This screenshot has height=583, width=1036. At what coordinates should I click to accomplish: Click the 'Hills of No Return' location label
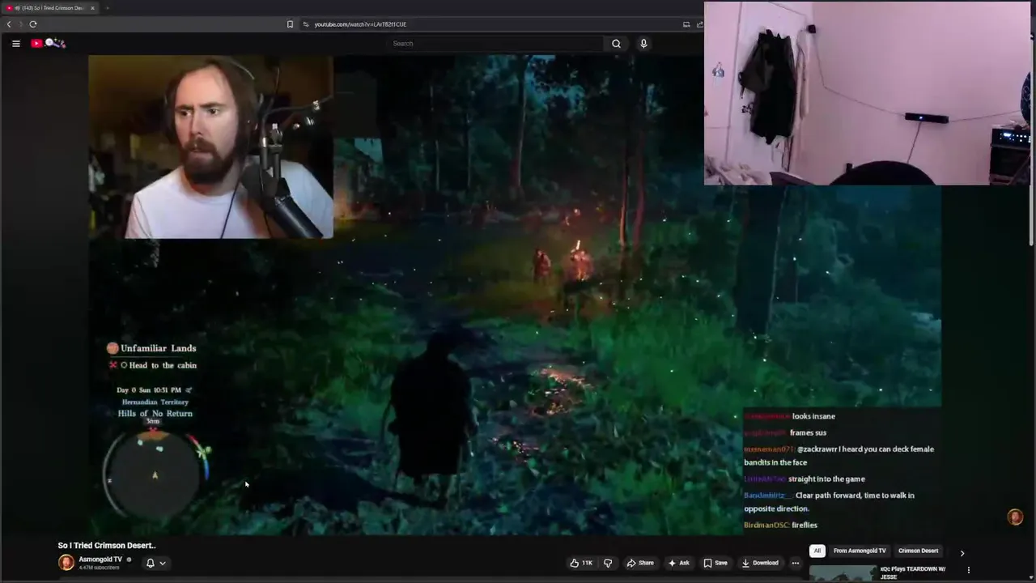click(x=155, y=414)
